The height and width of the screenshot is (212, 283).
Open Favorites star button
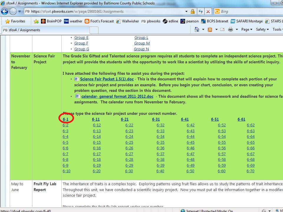click(x=15, y=21)
